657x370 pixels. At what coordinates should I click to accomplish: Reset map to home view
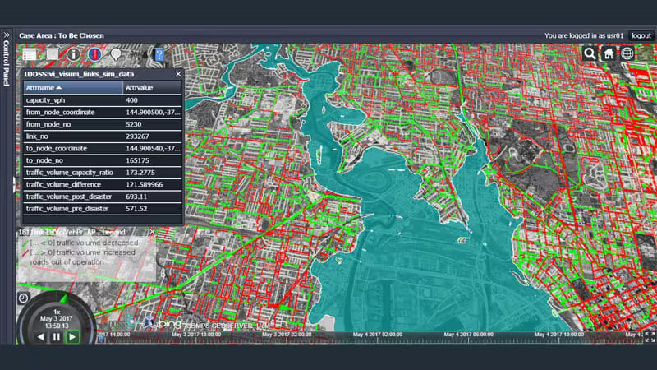point(609,53)
